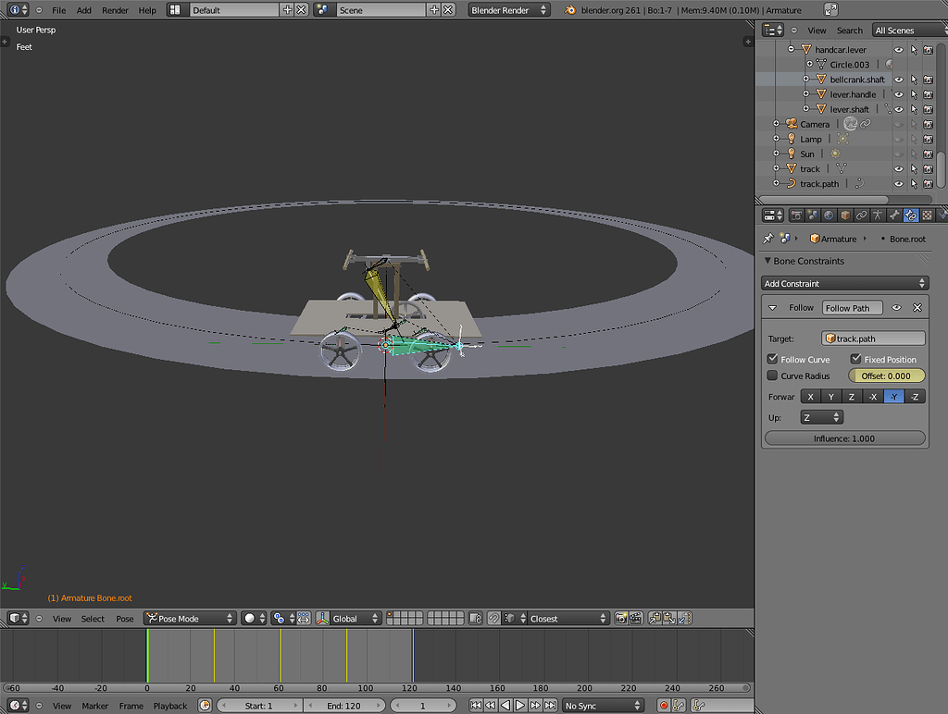Play the animation in reverse

coord(505,706)
